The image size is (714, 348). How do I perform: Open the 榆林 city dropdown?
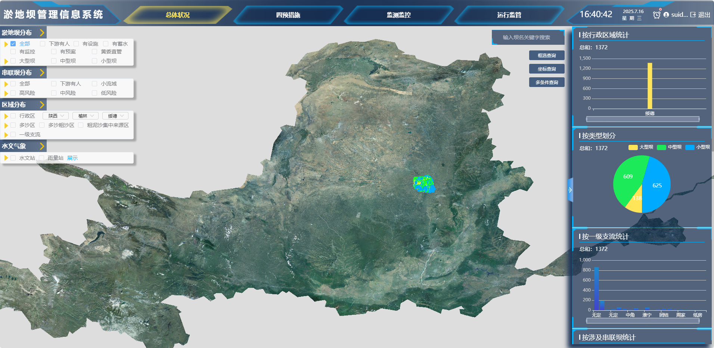[x=86, y=116]
